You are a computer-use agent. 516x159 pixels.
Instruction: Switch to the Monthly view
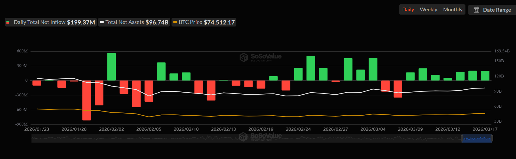click(x=453, y=10)
